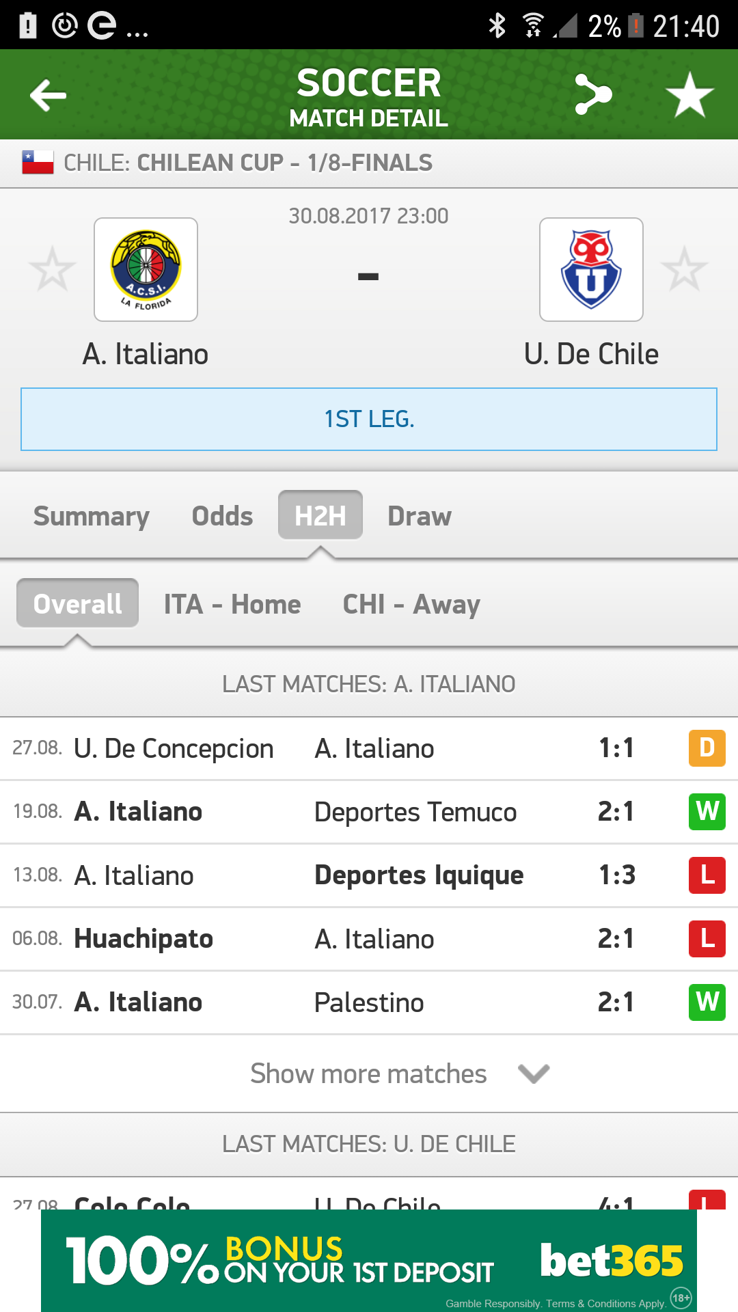Open the bet365 bonus banner
This screenshot has height=1312, width=738.
click(x=369, y=1261)
